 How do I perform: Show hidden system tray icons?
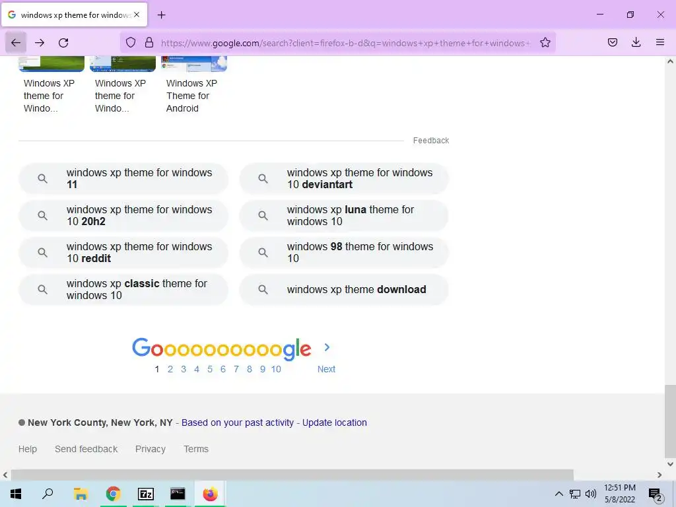(558, 494)
